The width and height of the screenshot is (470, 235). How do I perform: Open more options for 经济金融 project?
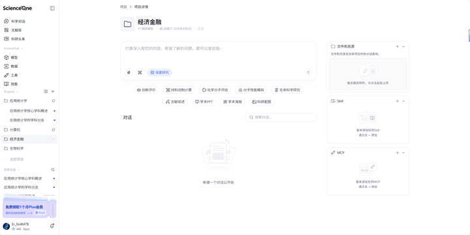click(x=53, y=139)
